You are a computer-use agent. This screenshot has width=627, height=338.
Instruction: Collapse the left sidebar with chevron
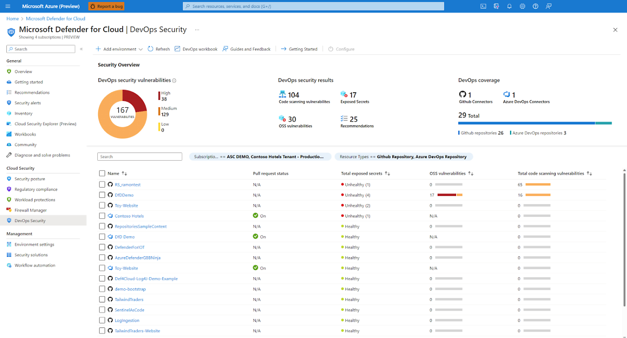click(x=81, y=49)
